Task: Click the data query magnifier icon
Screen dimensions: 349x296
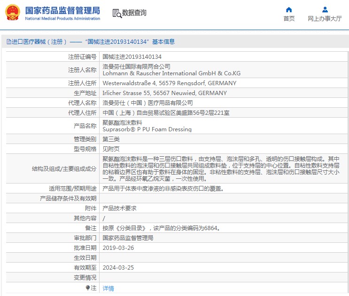Action: [117, 13]
